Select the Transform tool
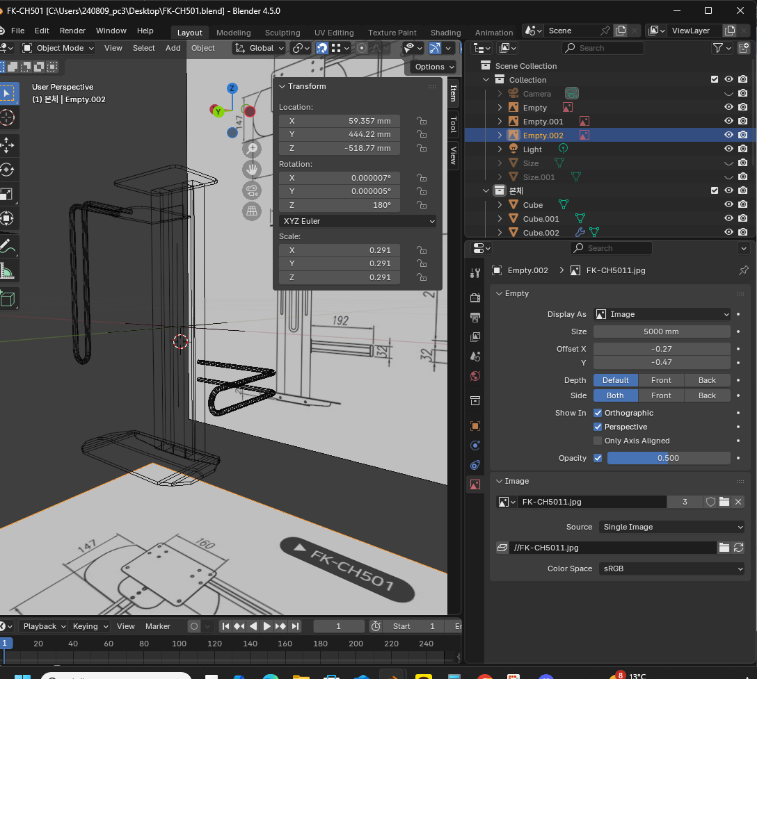The width and height of the screenshot is (757, 834). click(x=8, y=218)
